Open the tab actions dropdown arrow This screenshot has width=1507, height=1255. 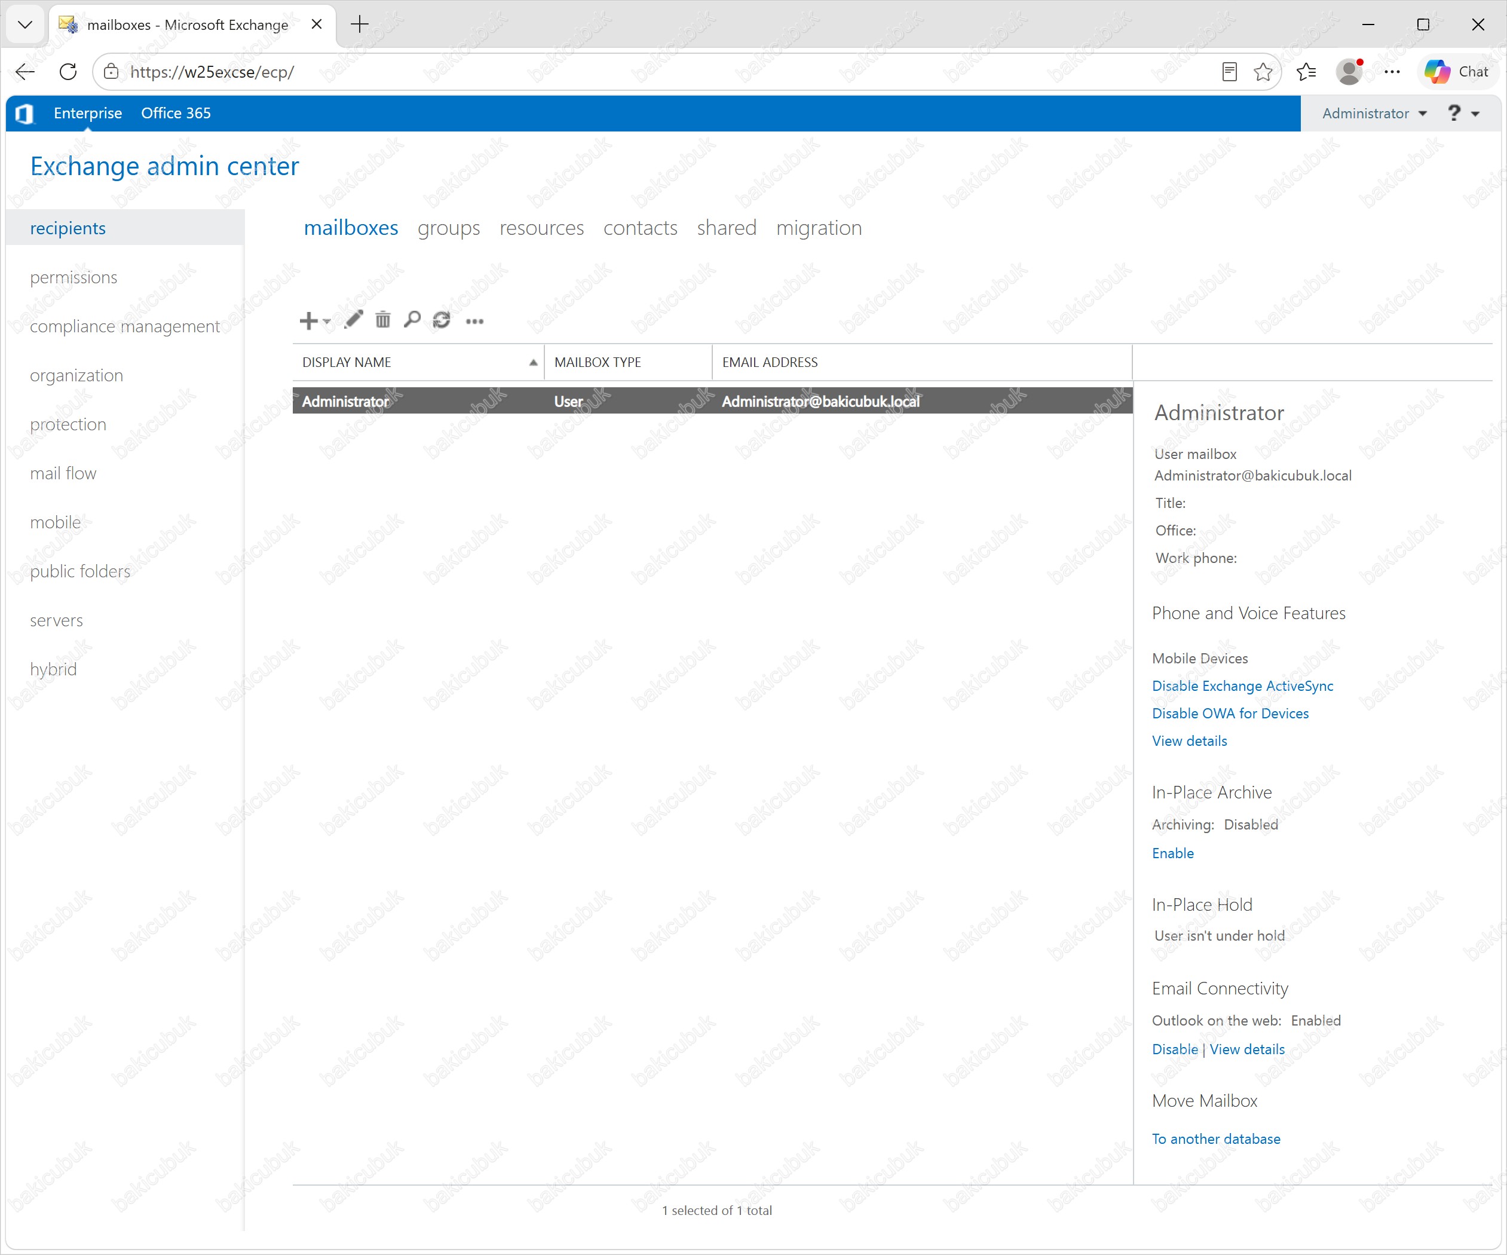(25, 25)
